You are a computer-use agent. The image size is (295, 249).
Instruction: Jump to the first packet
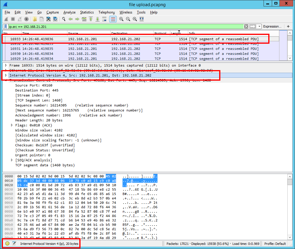click(91, 19)
